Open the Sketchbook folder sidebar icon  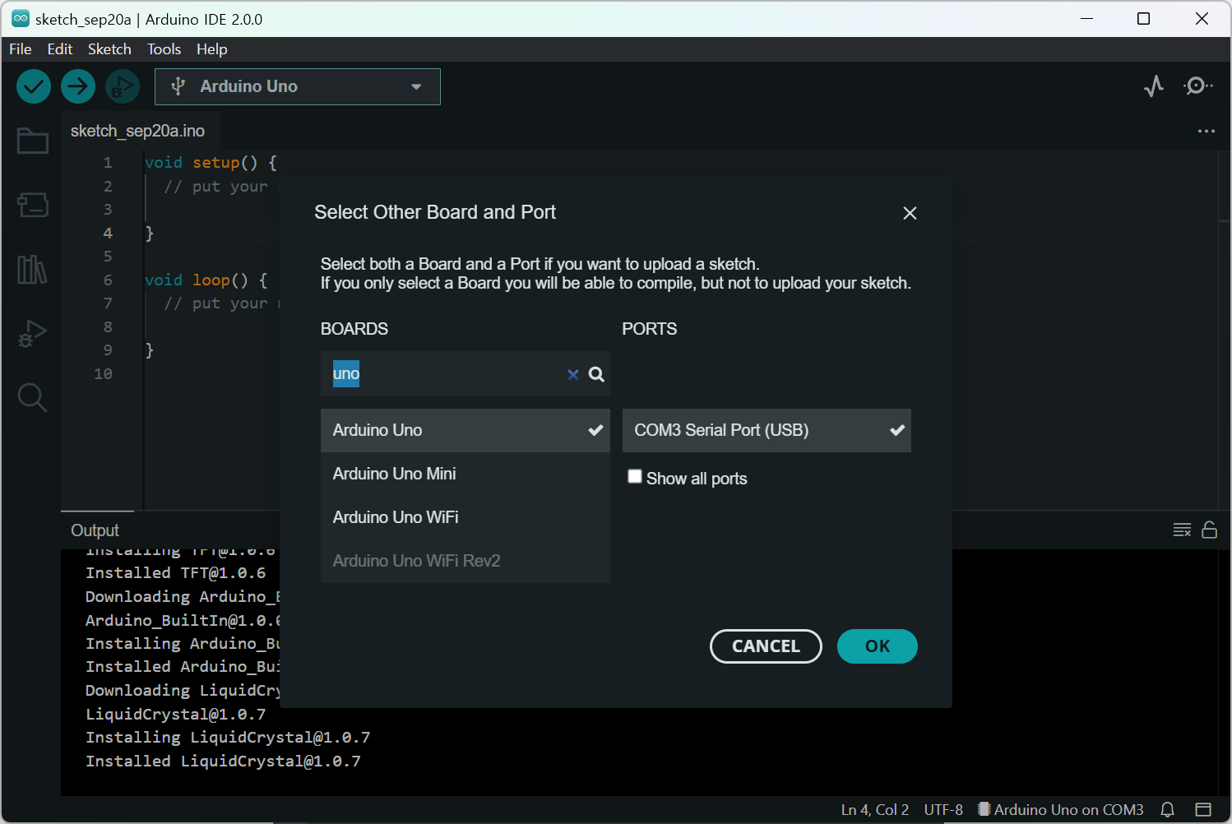pos(33,141)
